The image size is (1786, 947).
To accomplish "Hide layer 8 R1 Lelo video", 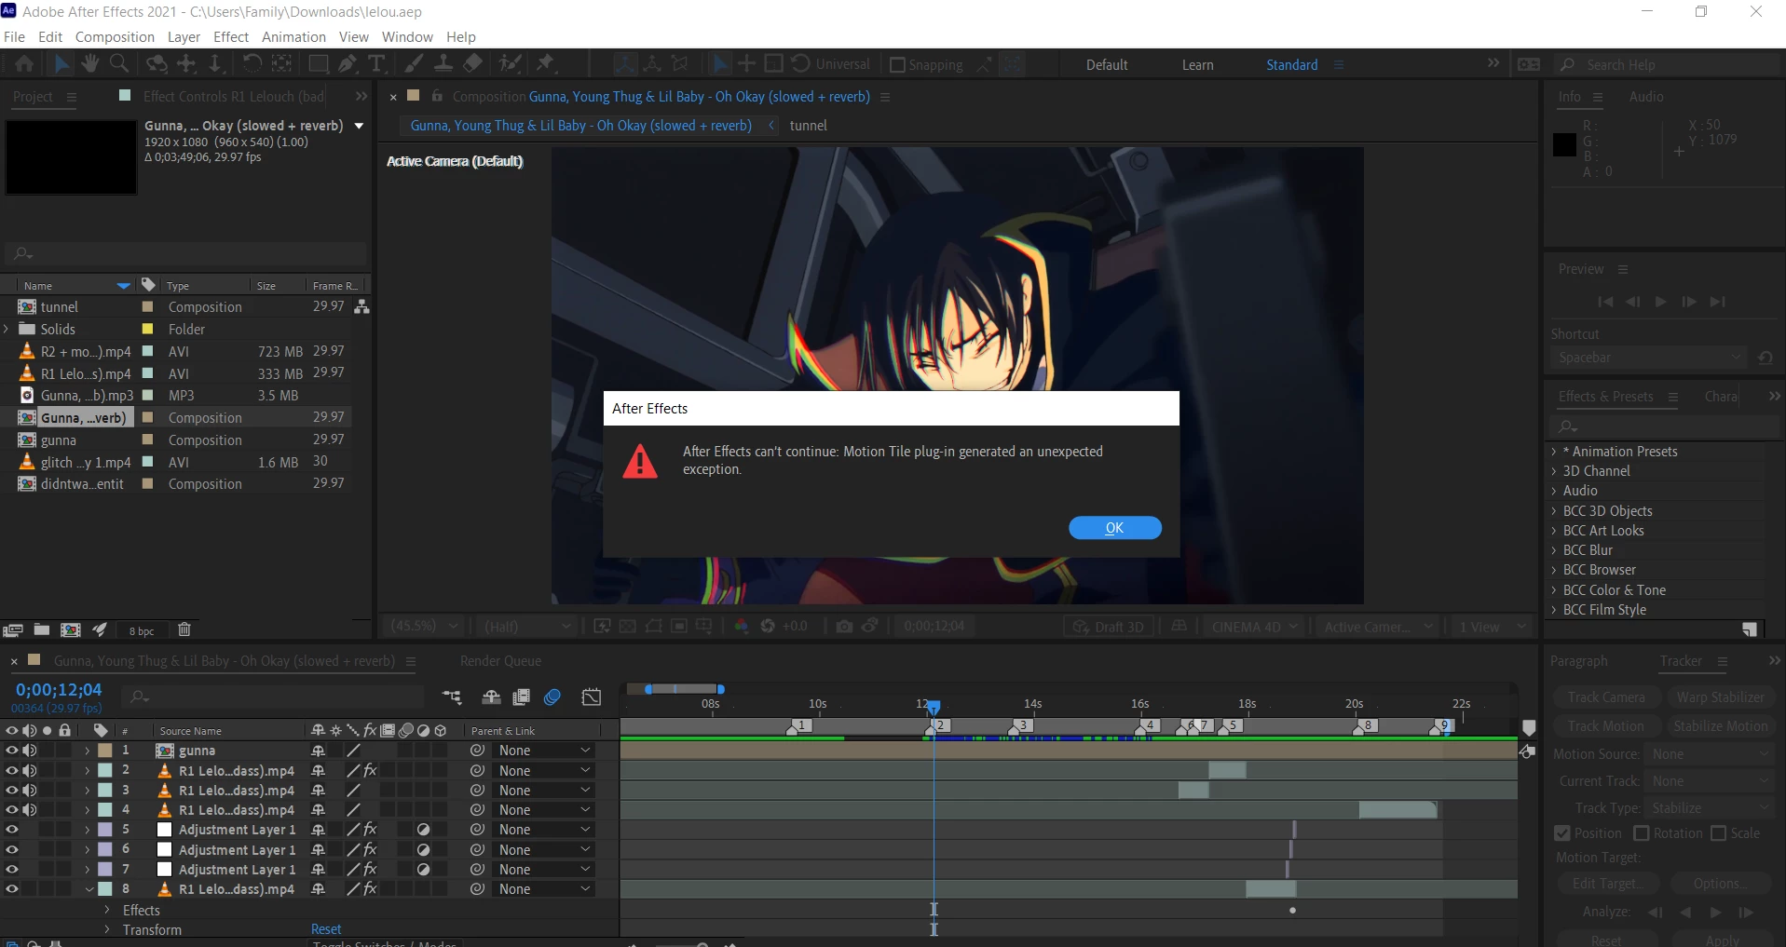I will tap(12, 889).
